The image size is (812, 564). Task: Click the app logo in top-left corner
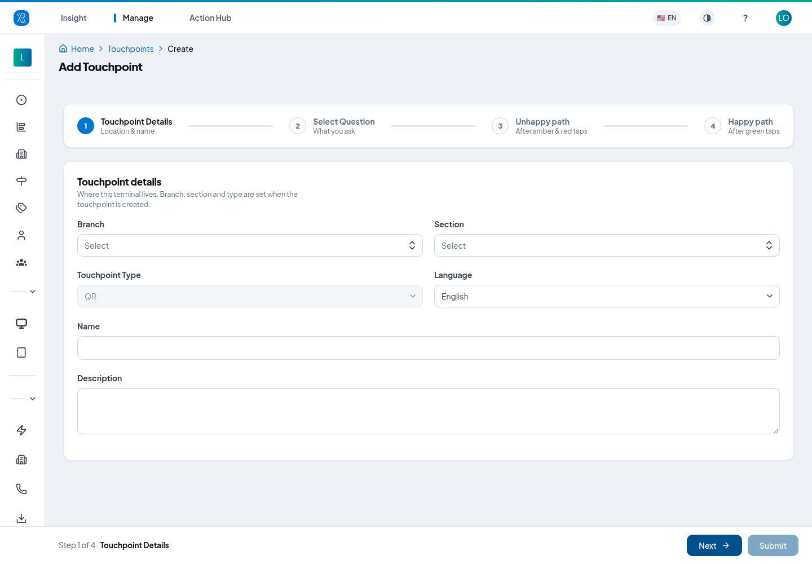click(21, 18)
